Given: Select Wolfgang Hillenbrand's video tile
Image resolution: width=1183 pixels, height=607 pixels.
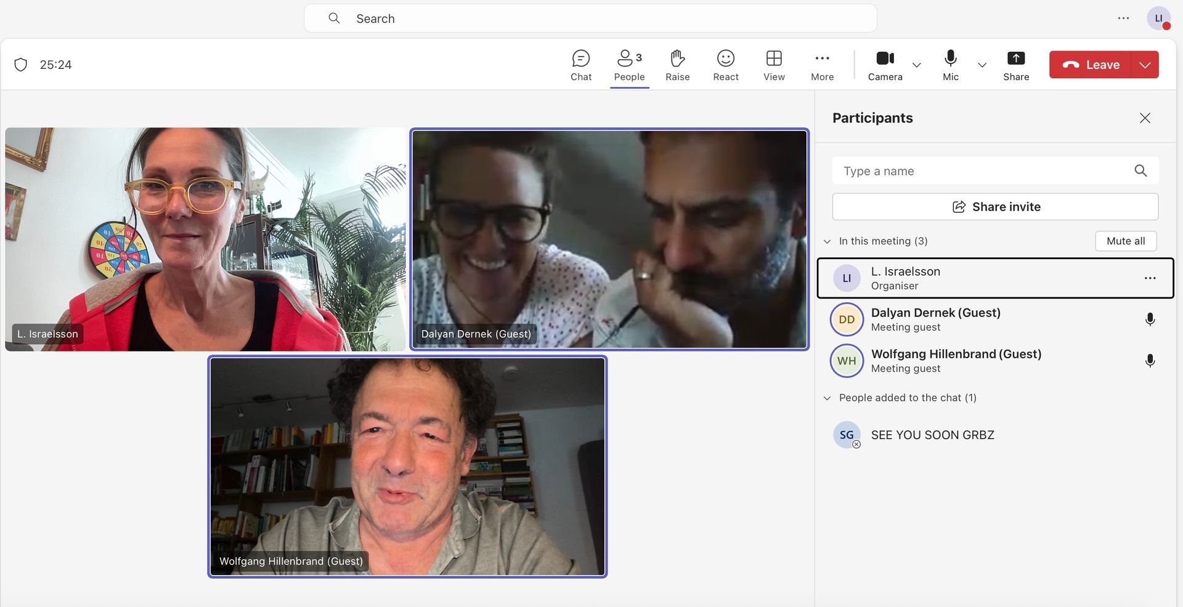Looking at the screenshot, I should pyautogui.click(x=407, y=467).
